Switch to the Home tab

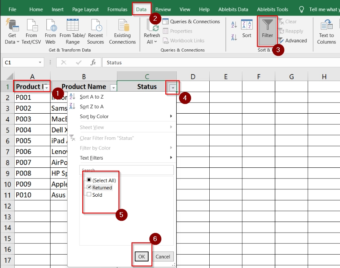point(36,9)
